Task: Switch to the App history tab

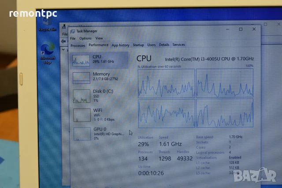Action: click(120, 45)
